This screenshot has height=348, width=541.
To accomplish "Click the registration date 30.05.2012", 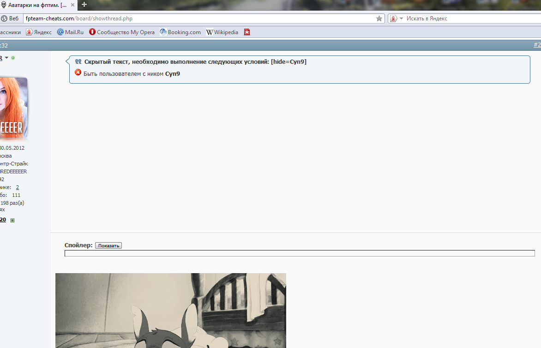I will (12, 148).
